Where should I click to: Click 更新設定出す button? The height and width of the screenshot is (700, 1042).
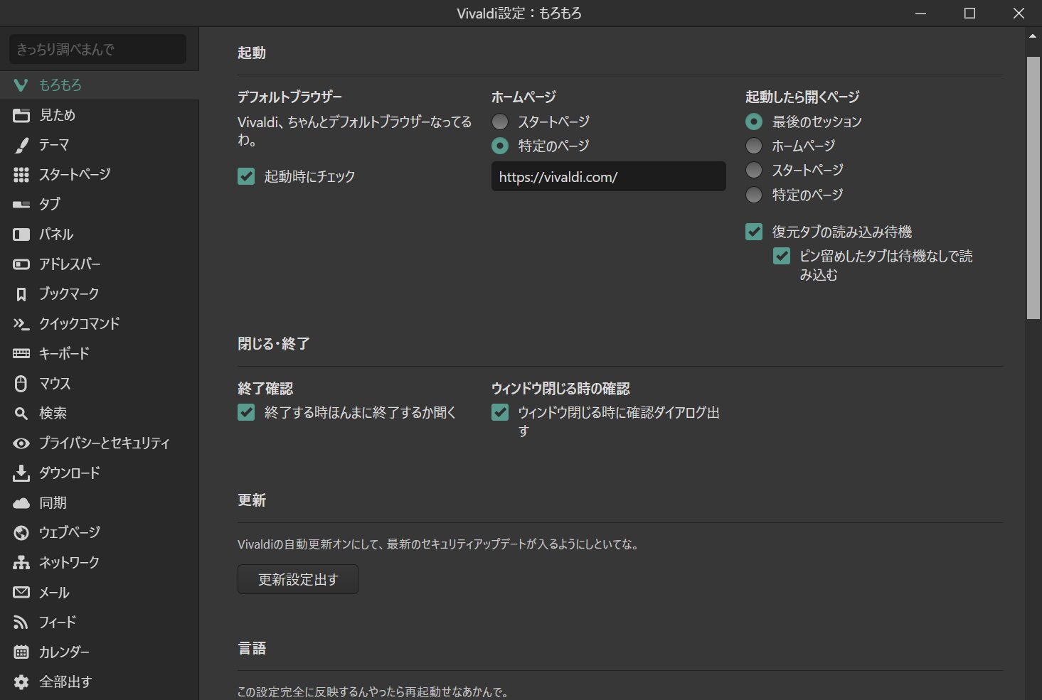click(298, 579)
